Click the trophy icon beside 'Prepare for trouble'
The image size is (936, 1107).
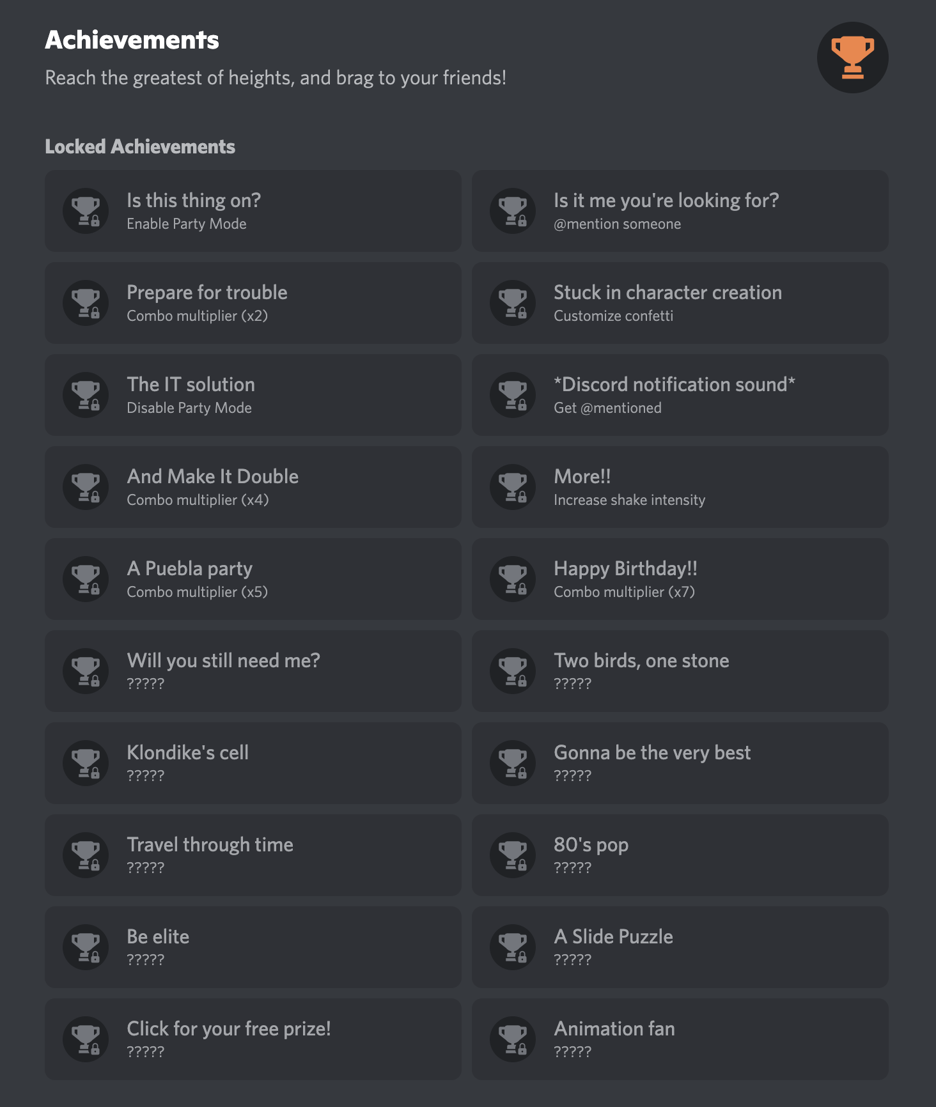click(86, 303)
